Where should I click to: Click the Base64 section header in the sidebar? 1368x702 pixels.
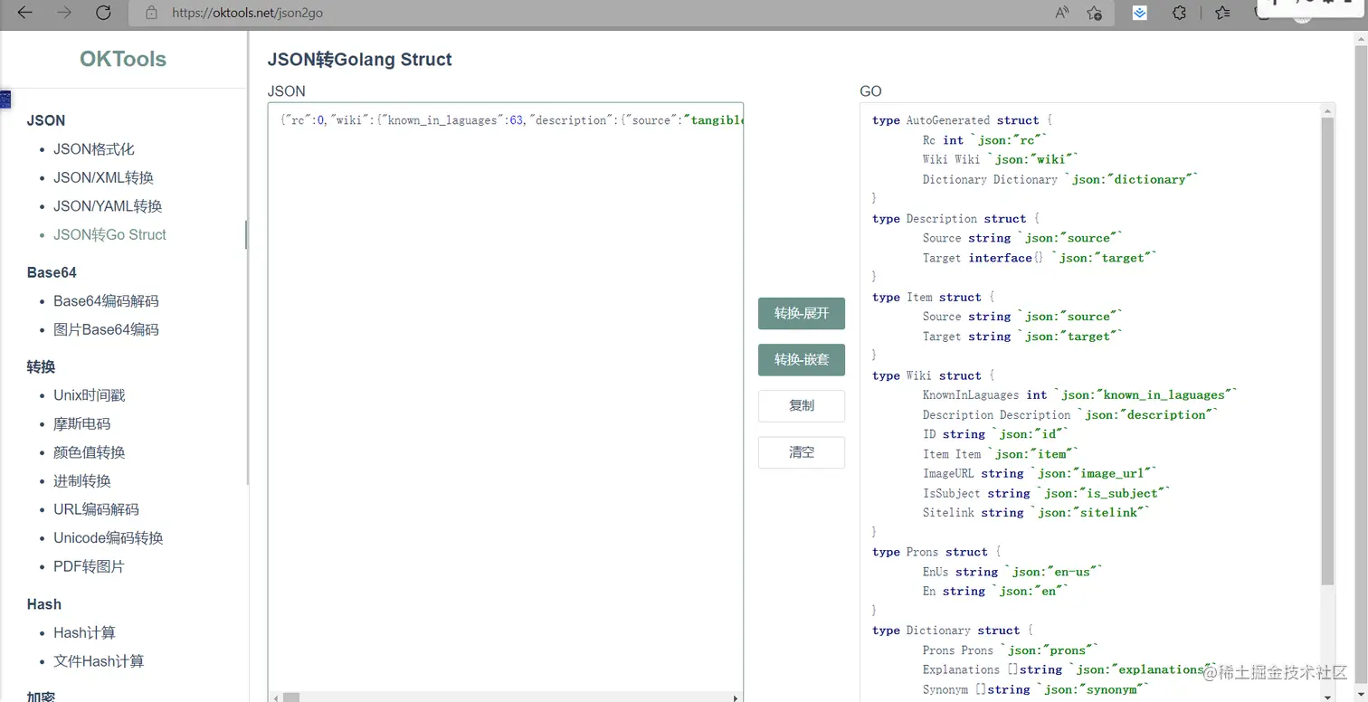52,272
